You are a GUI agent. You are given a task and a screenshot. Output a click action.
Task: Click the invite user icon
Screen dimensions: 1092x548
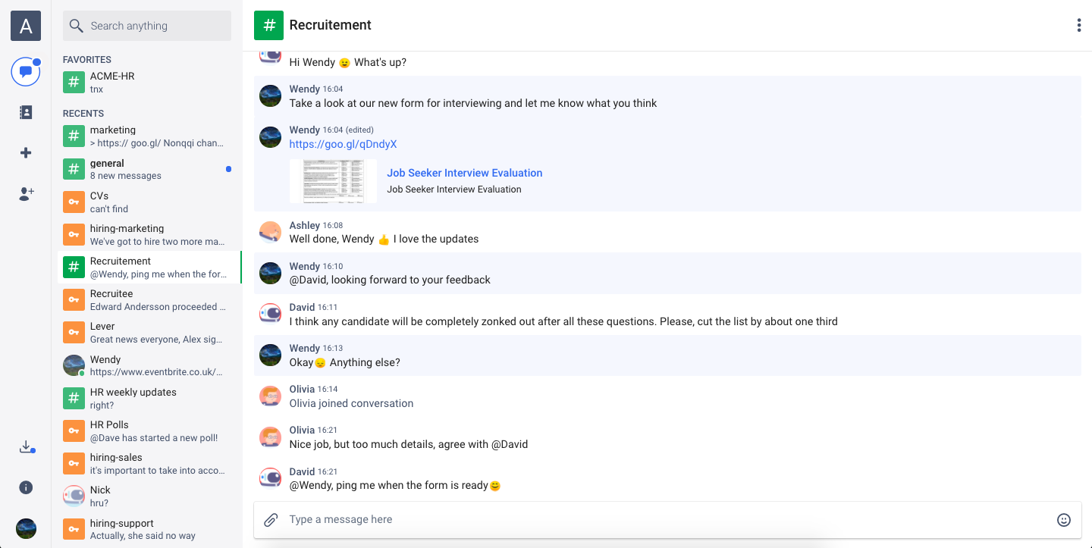26,194
